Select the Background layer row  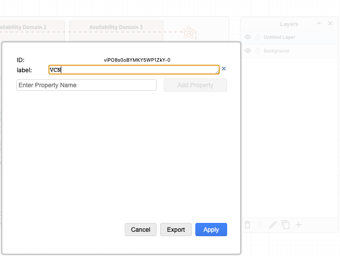[x=289, y=51]
